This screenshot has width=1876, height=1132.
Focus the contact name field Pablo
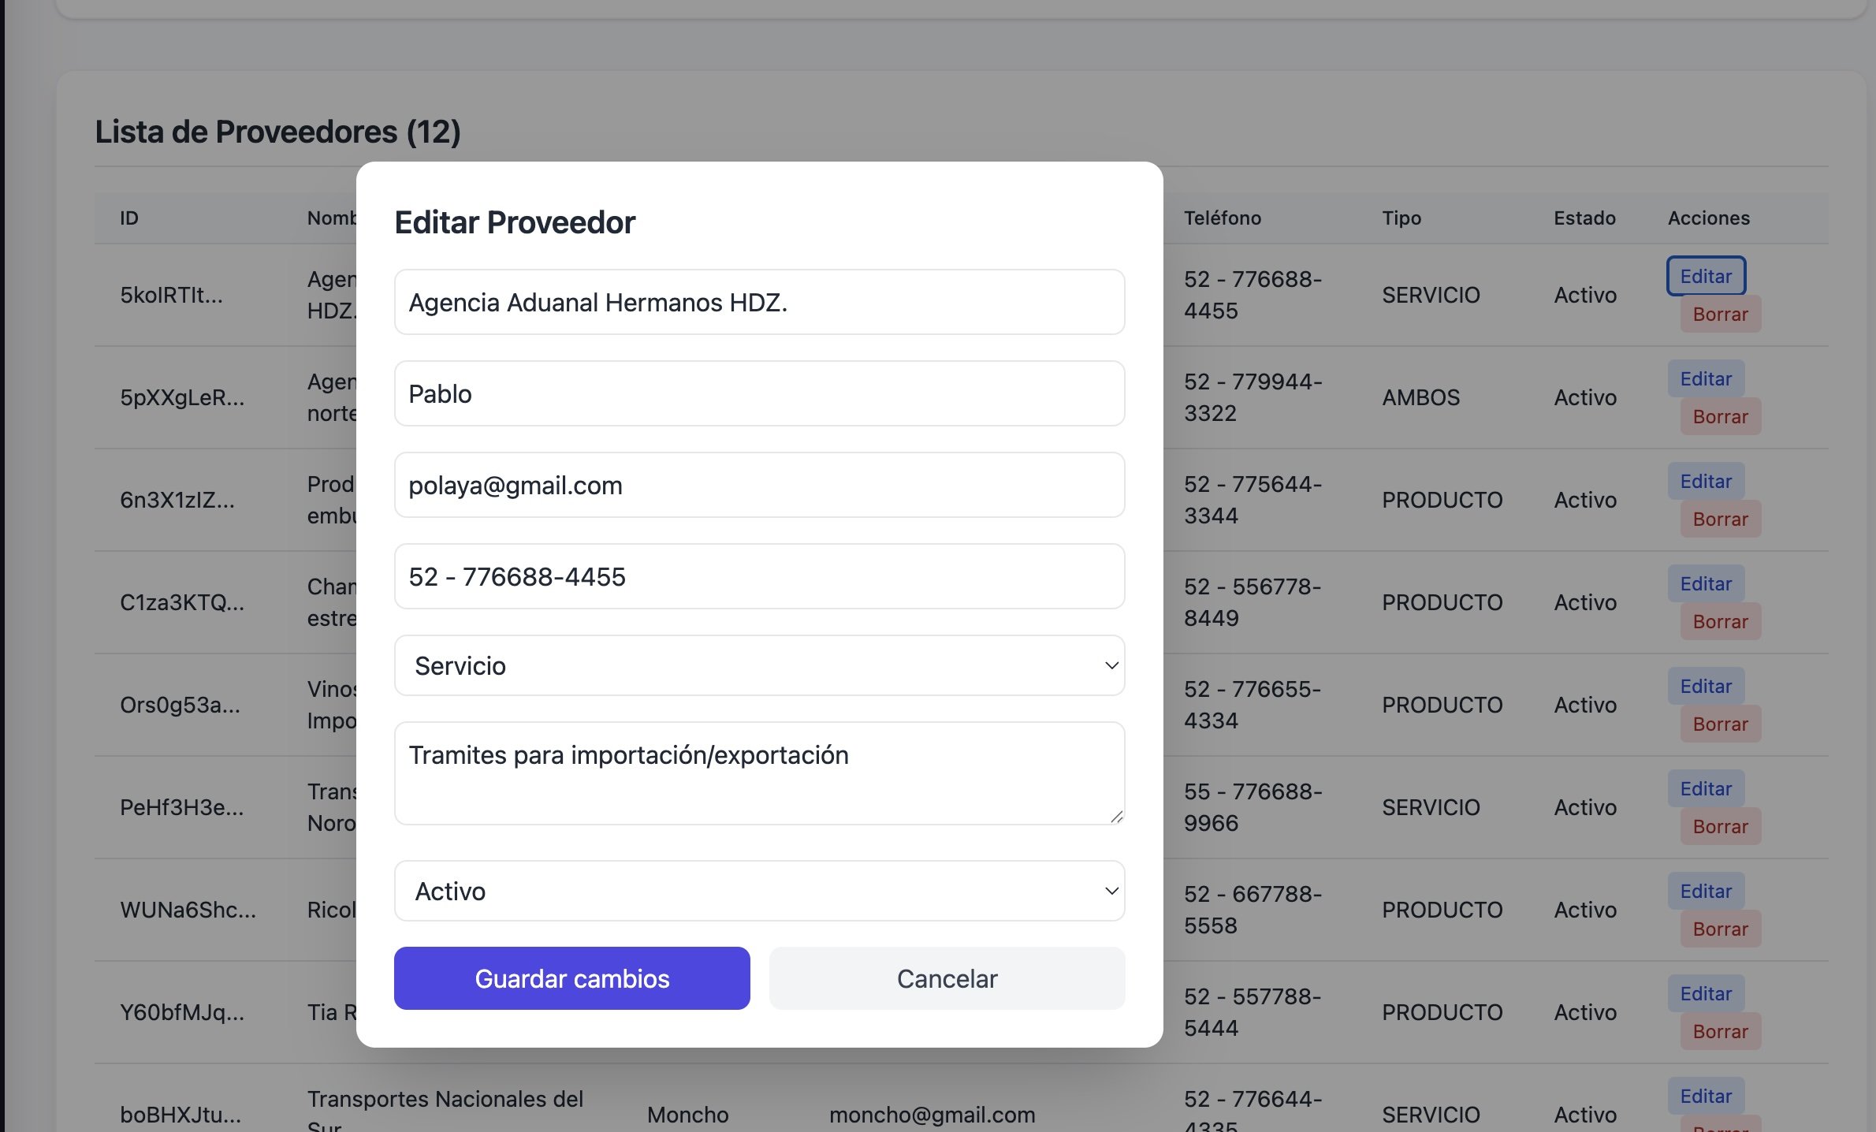(759, 394)
